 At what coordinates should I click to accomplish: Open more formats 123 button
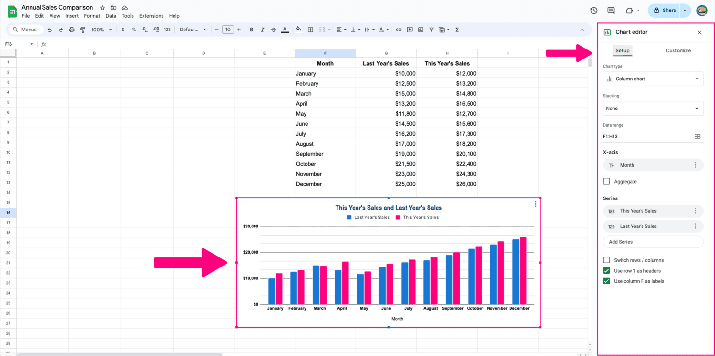167,30
